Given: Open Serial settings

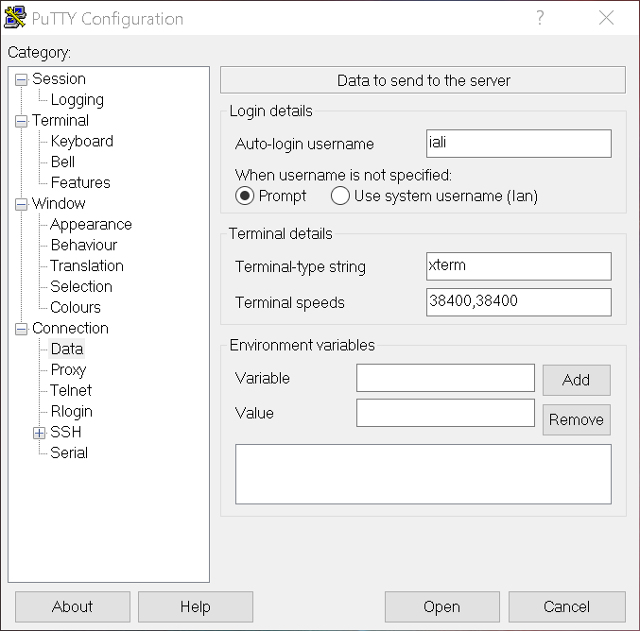Looking at the screenshot, I should (69, 452).
